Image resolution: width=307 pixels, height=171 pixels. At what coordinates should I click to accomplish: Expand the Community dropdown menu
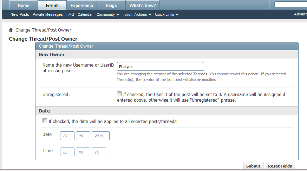[x=108, y=15]
